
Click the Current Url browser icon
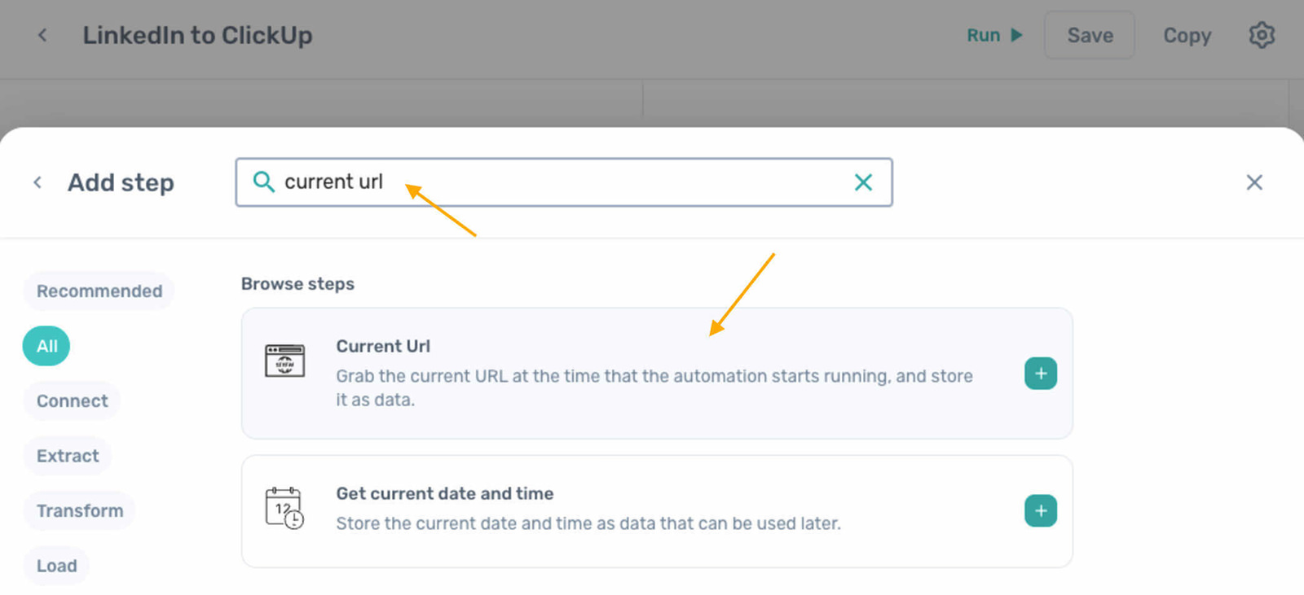(x=284, y=361)
